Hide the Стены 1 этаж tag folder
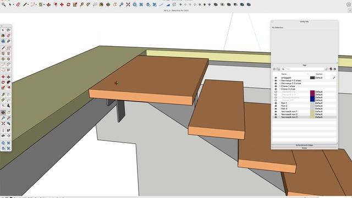 tap(276, 86)
